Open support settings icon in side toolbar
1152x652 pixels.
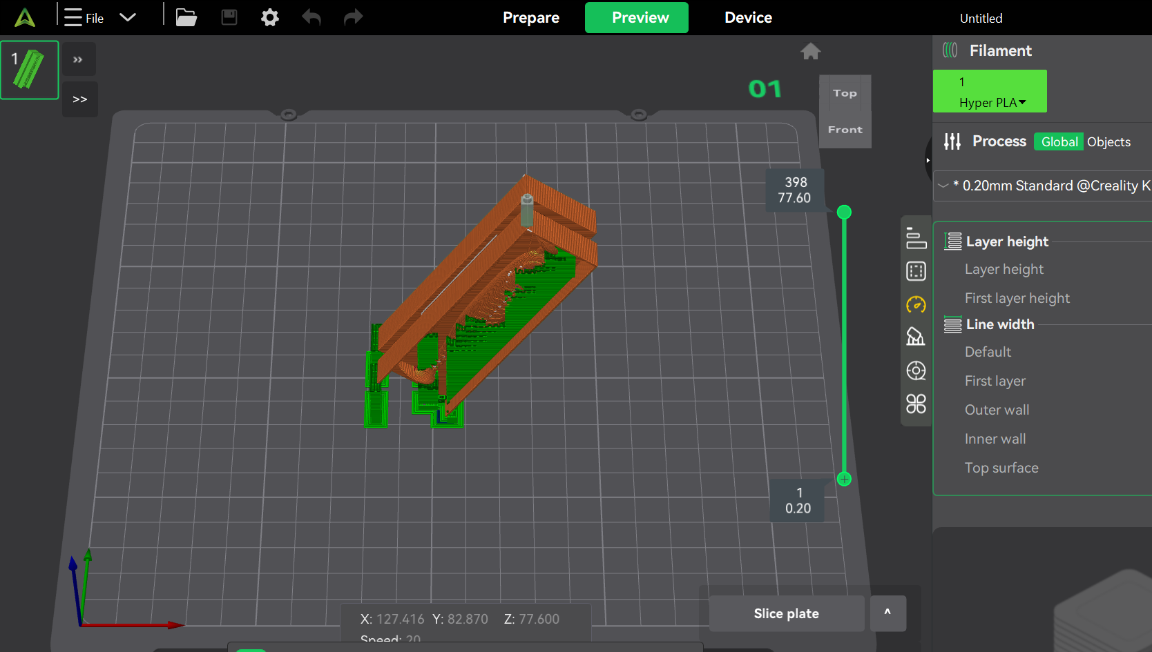pos(916,337)
